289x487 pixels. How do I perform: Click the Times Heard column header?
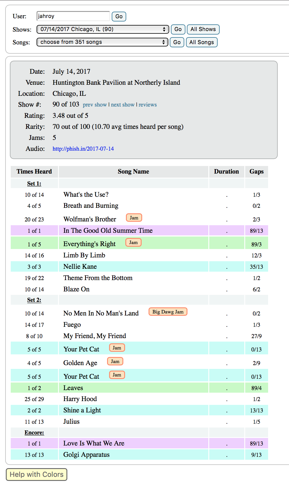point(34,172)
